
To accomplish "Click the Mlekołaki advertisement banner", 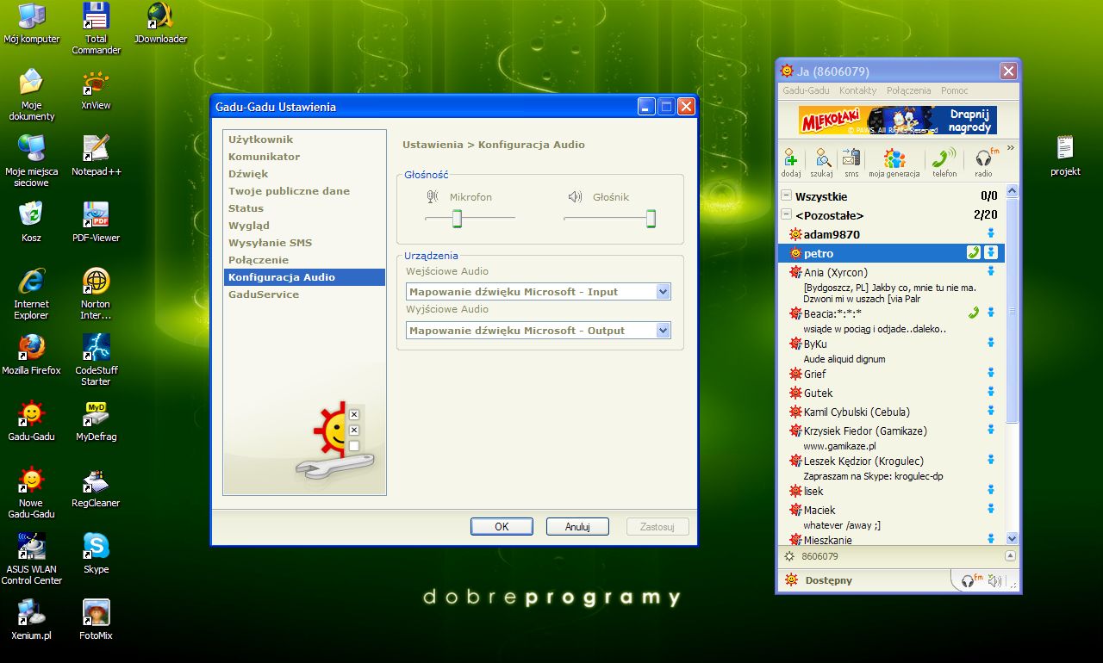I will (897, 121).
